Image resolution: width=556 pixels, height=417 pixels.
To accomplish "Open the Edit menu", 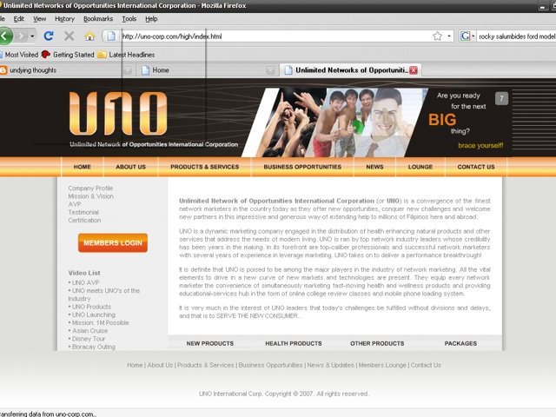I will [x=19, y=19].
